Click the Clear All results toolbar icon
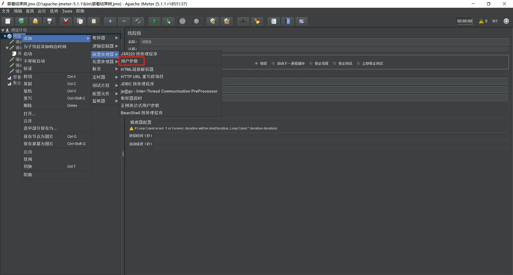The image size is (513, 275). point(227,21)
